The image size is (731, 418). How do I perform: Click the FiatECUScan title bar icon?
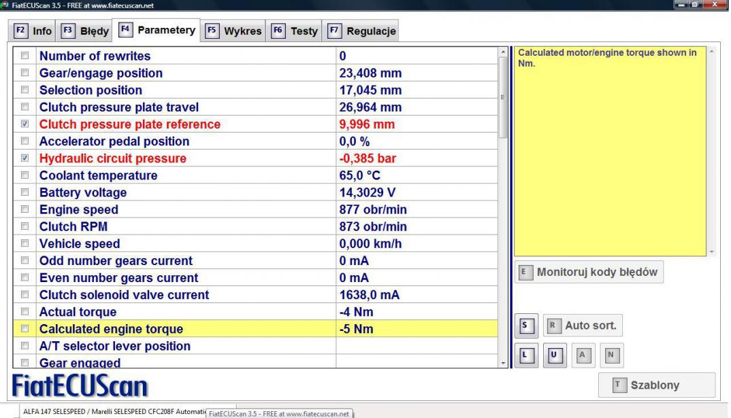tap(5, 5)
